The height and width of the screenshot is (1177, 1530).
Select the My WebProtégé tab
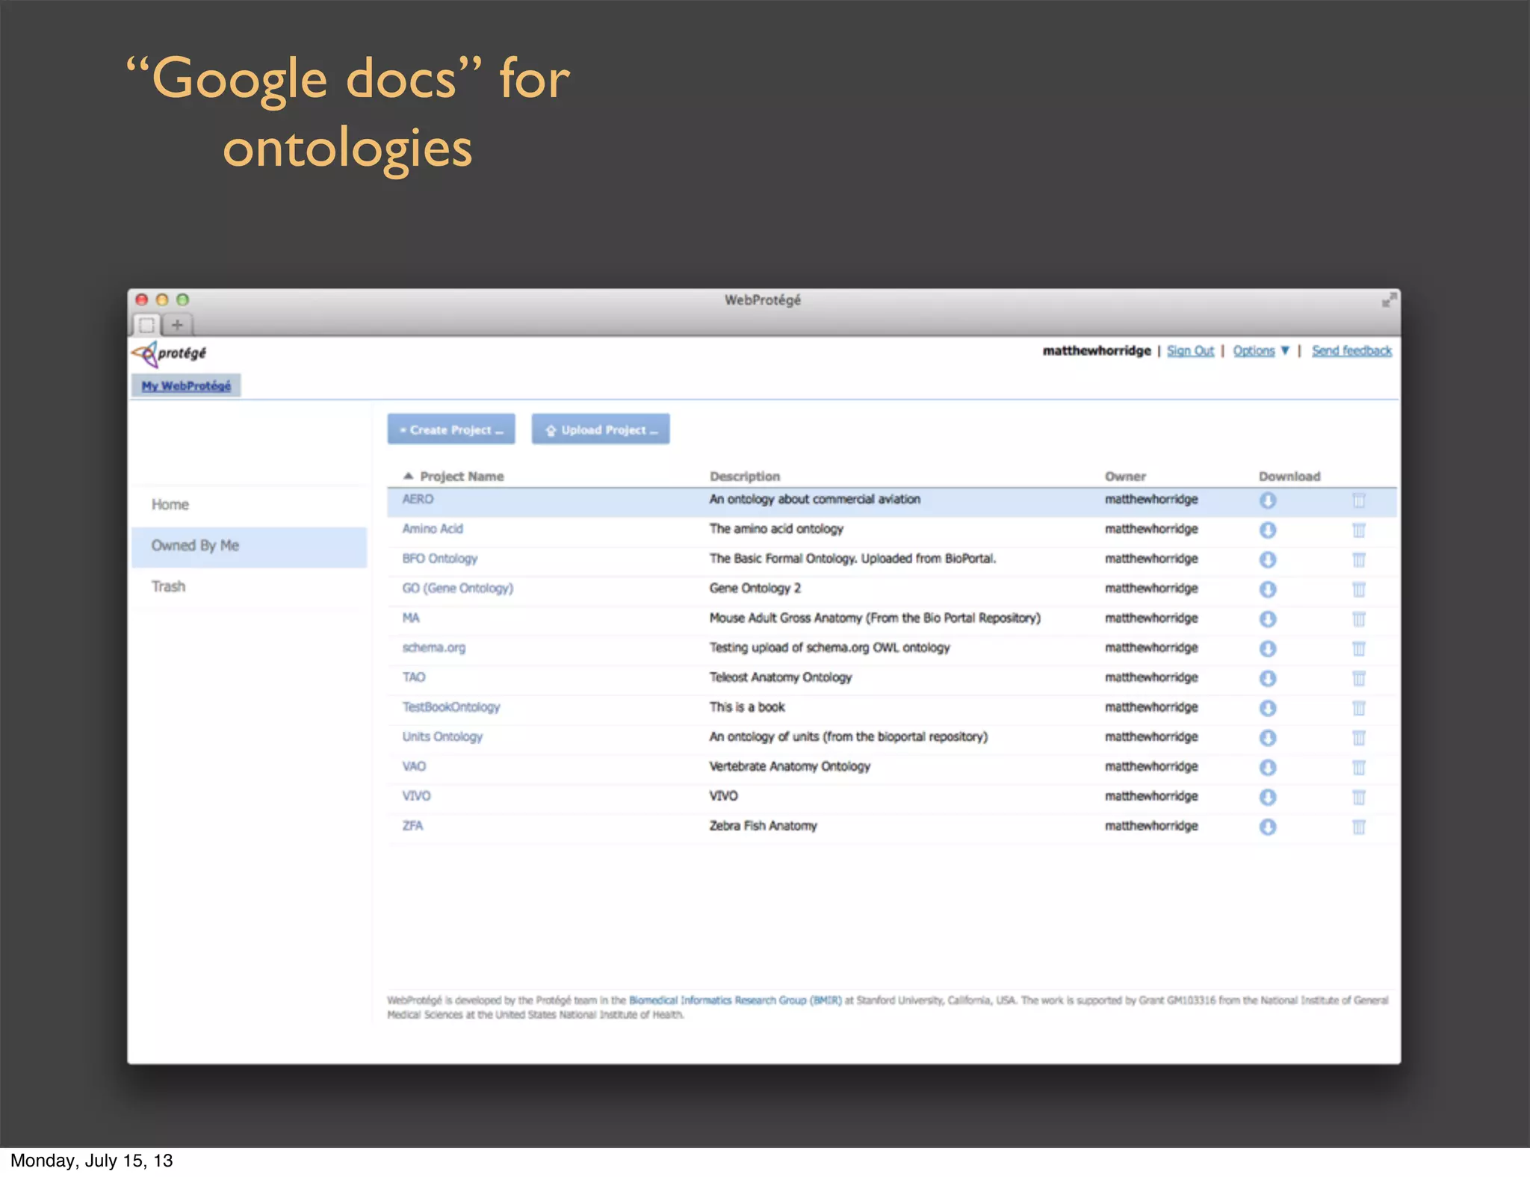click(186, 385)
